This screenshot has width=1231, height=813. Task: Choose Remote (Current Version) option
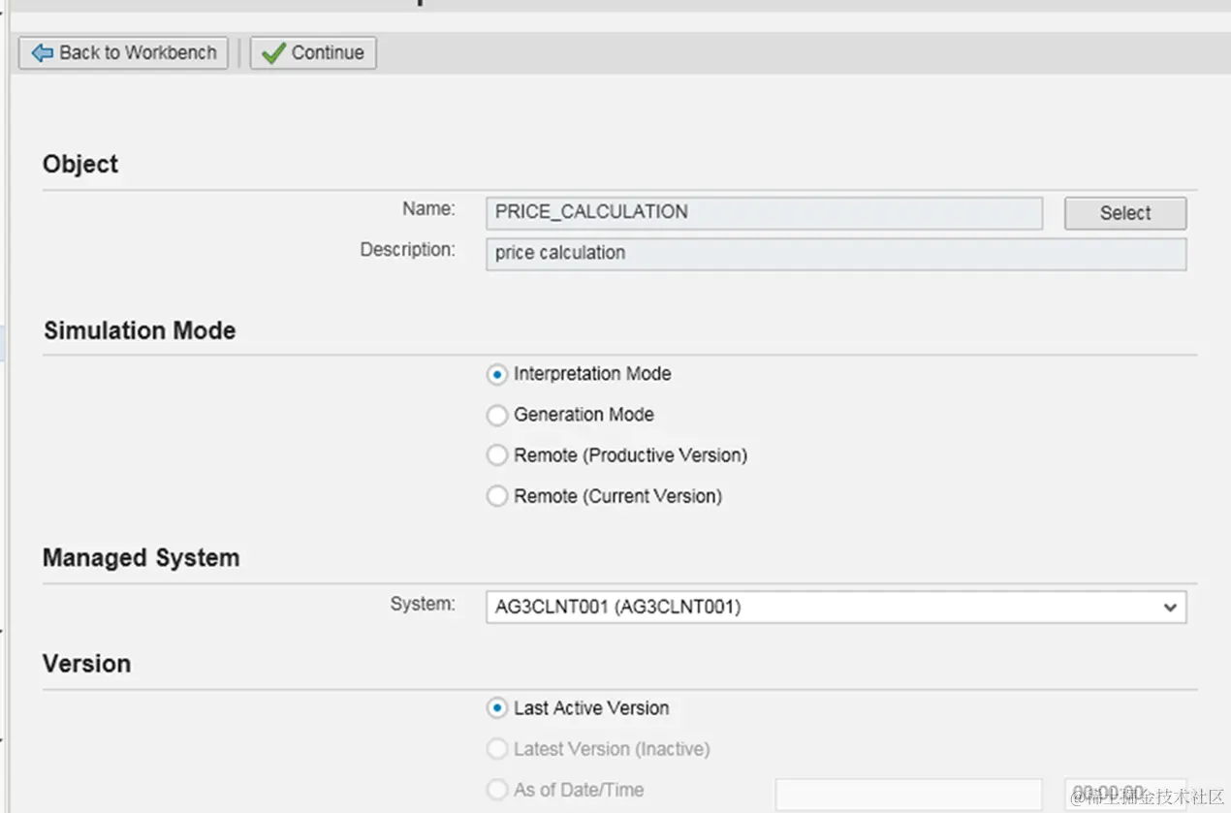pos(497,496)
